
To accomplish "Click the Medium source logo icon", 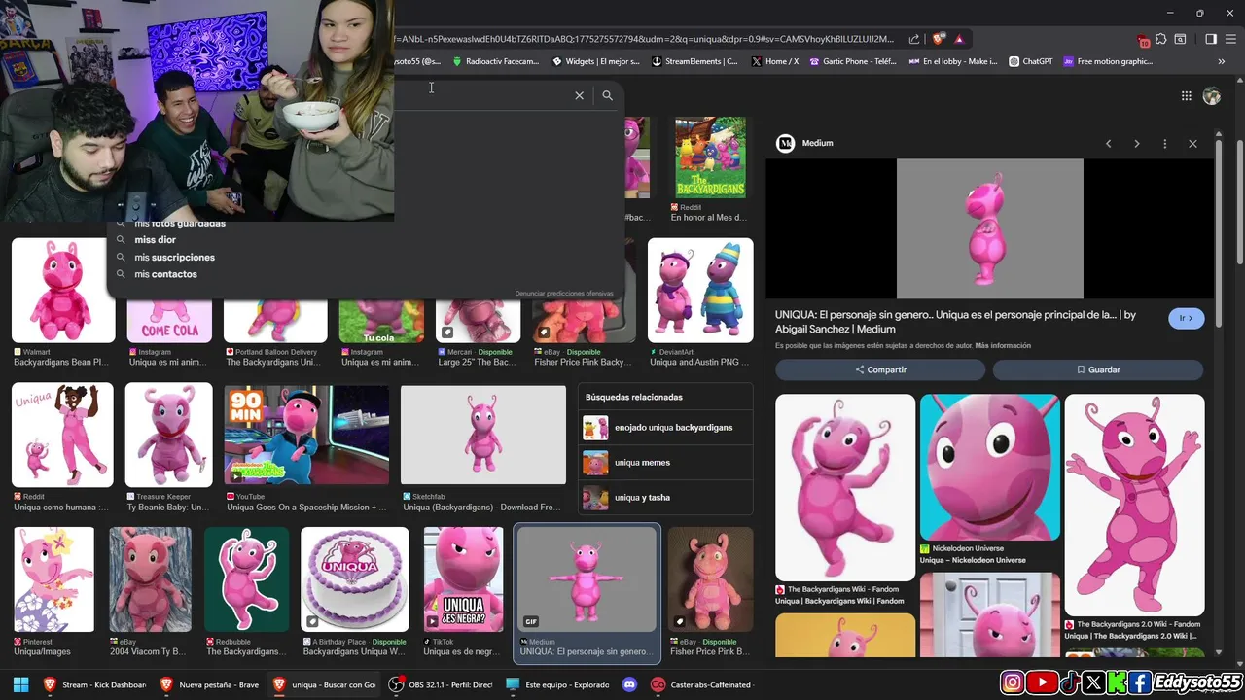I will (x=785, y=143).
